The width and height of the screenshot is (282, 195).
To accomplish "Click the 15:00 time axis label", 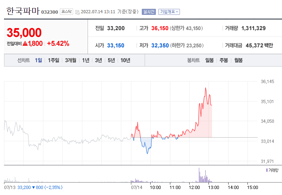I will point(253,187).
